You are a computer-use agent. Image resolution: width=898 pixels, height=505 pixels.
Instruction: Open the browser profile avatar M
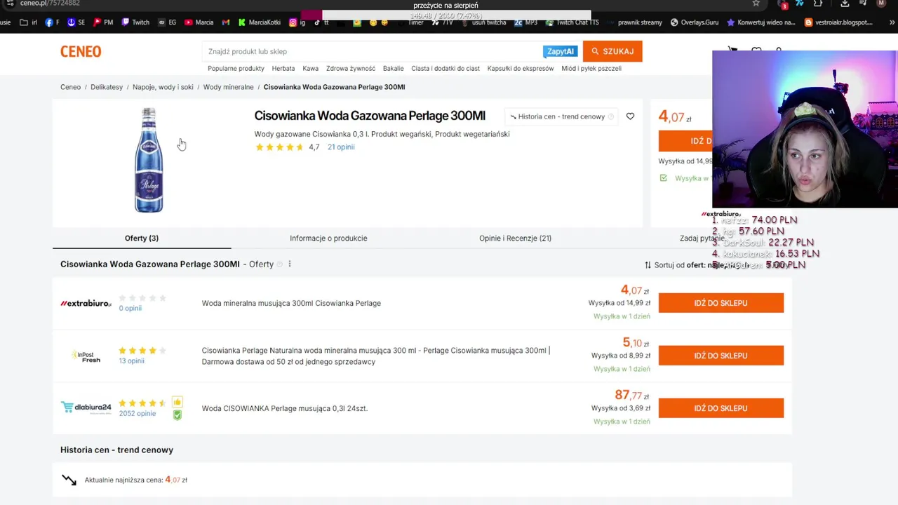click(x=881, y=4)
